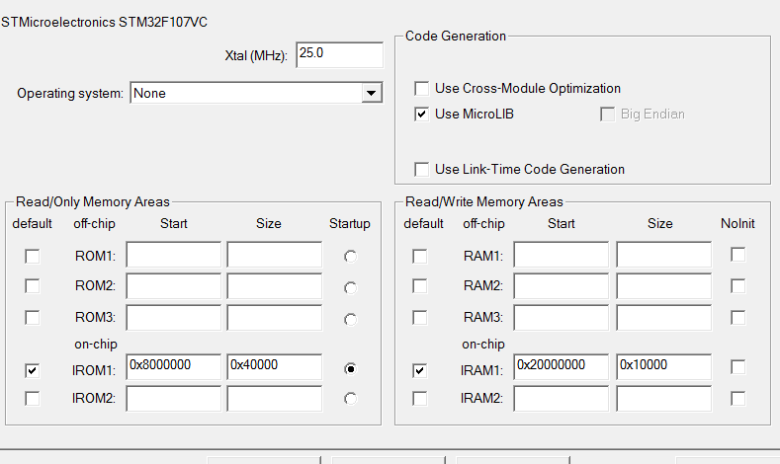Select ROM3 Startup radio button

coord(350,319)
